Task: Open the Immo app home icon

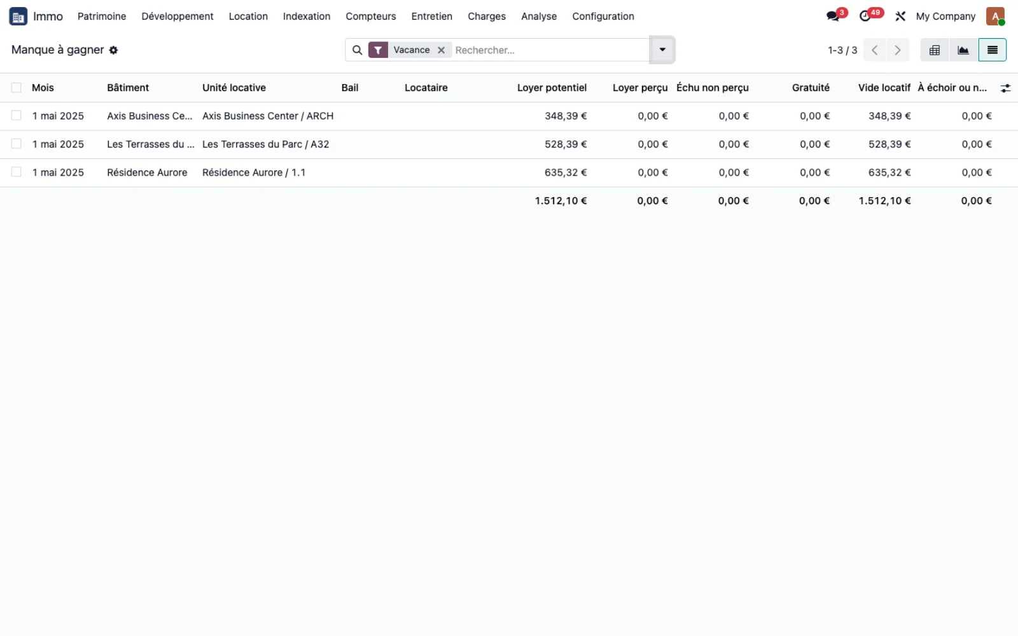Action: (x=18, y=17)
